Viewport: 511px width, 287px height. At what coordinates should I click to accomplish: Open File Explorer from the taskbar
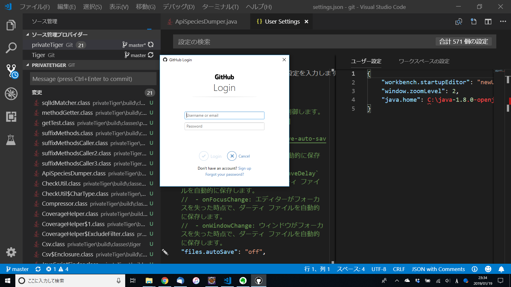click(149, 281)
